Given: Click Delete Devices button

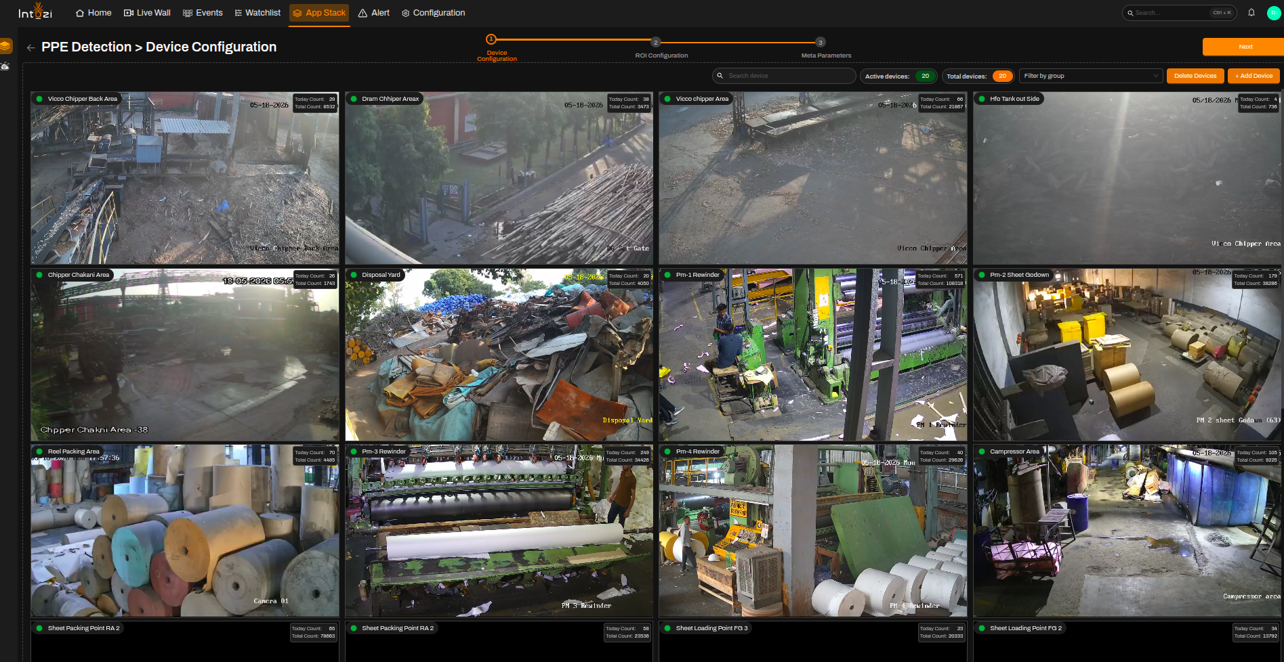Looking at the screenshot, I should click(x=1195, y=76).
